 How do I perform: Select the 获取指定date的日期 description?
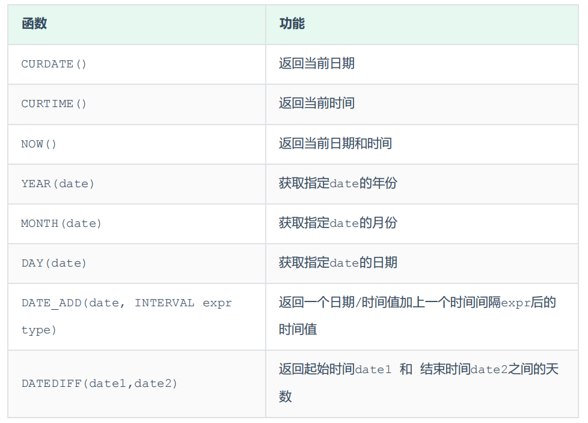pyautogui.click(x=338, y=262)
